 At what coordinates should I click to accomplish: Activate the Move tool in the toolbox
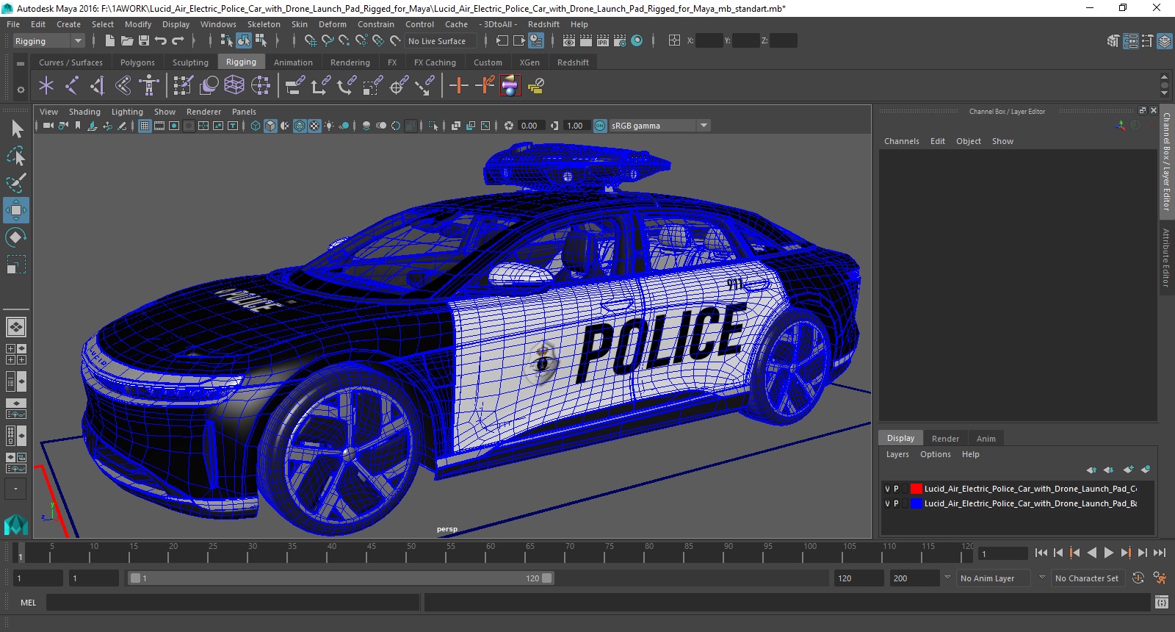coord(16,210)
